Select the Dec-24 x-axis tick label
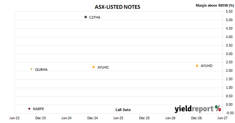 (x=92, y=118)
